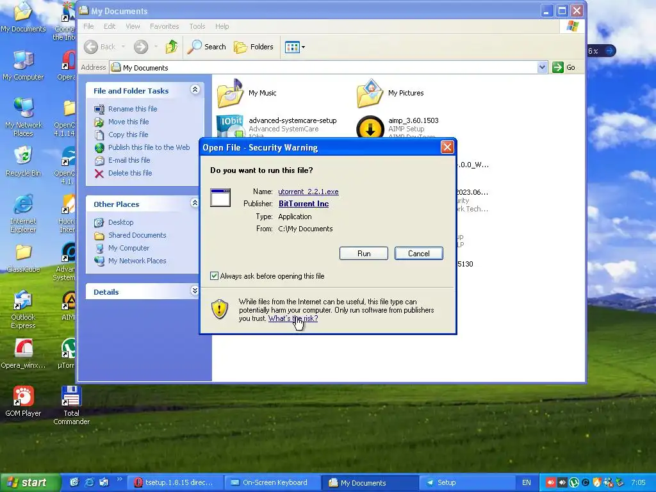656x492 pixels.
Task: Expand the Address bar dropdown arrow
Action: (542, 67)
